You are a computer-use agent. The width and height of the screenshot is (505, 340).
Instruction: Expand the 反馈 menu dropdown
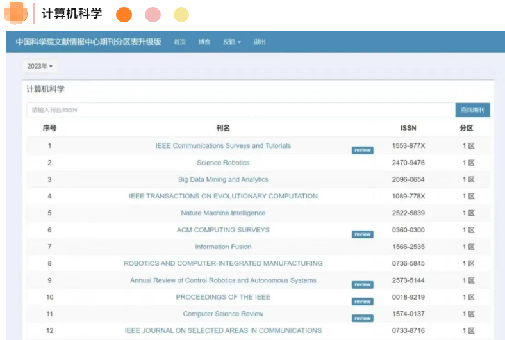(232, 42)
